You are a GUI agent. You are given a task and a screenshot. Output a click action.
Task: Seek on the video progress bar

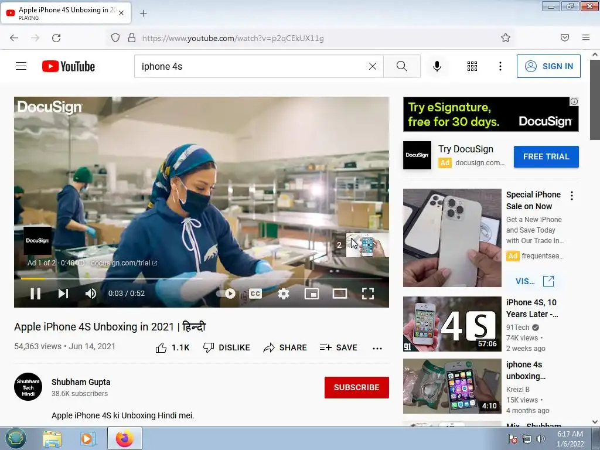[x=202, y=278]
